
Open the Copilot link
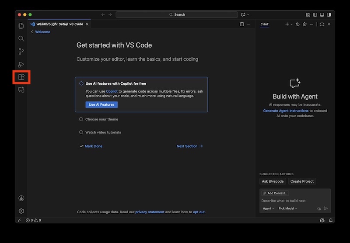112,91
